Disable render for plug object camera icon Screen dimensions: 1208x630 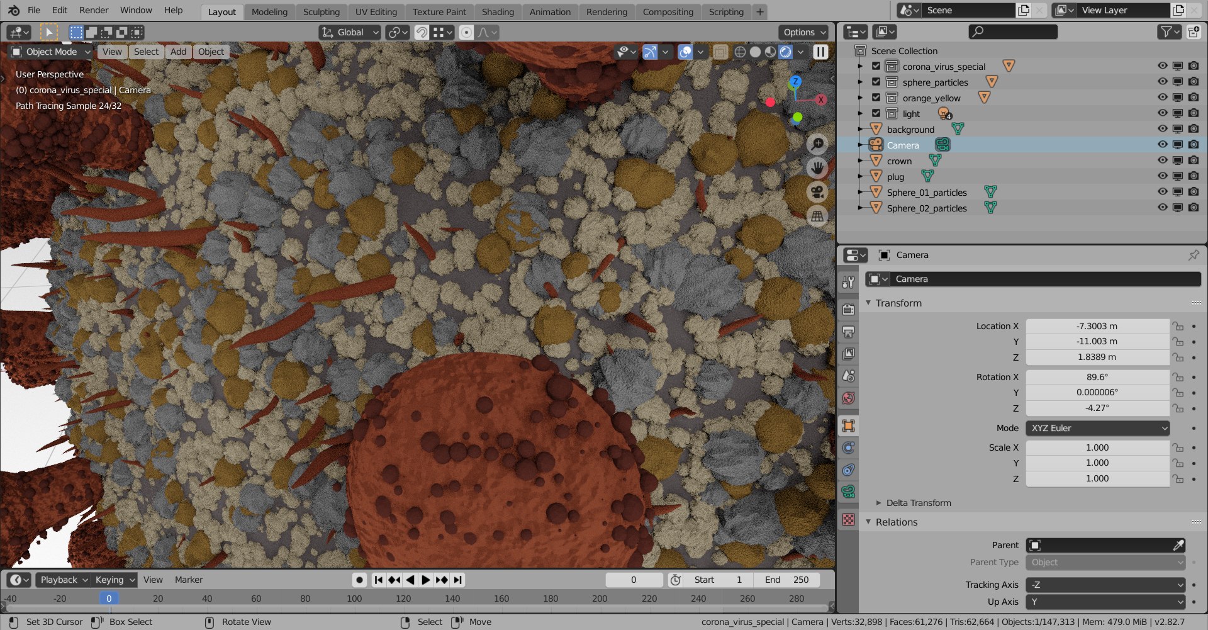tap(1194, 176)
